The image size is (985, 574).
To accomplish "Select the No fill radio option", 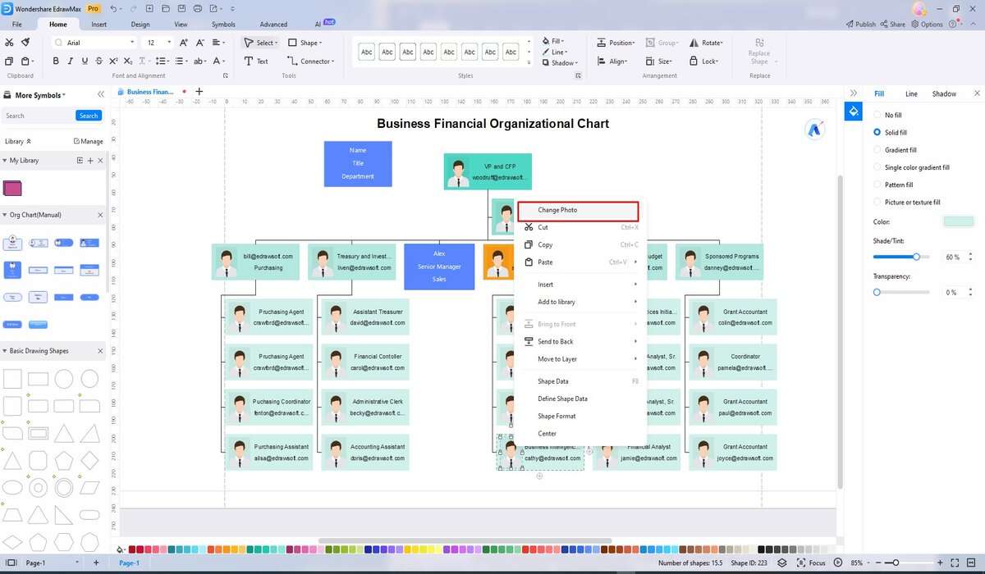I will (x=877, y=116).
